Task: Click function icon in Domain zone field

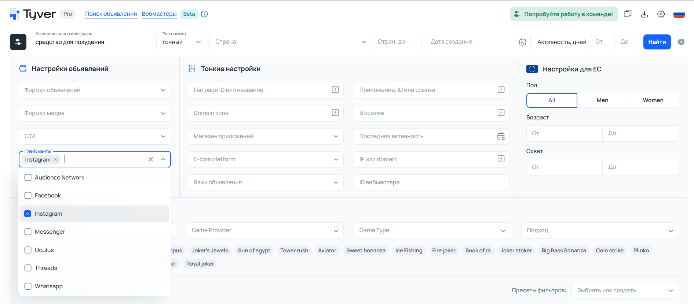Action: [335, 112]
